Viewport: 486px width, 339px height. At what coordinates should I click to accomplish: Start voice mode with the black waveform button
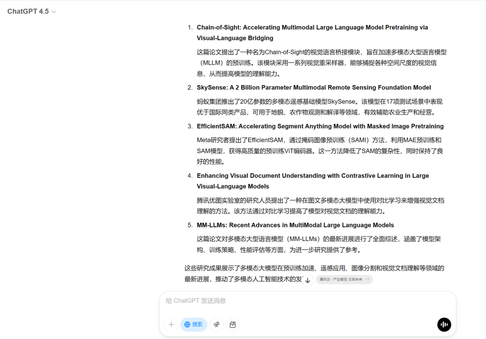point(444,325)
